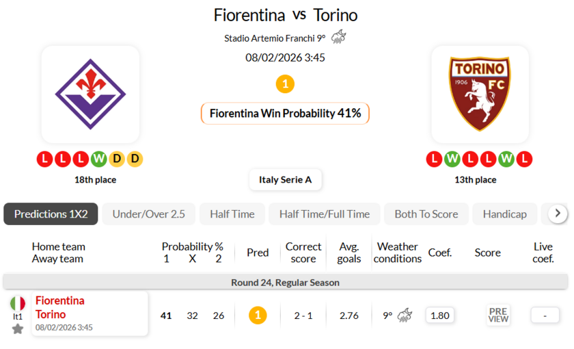
Task: Click the prediction 1 circle in table row
Action: [x=258, y=315]
